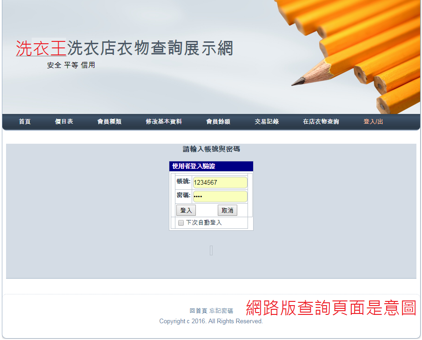The height and width of the screenshot is (340, 422).
Task: Open the 首頁 menu item
Action: [x=25, y=122]
